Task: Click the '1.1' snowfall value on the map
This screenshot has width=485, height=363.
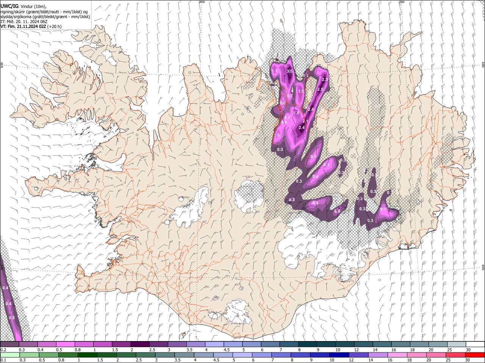Action: point(275,71)
